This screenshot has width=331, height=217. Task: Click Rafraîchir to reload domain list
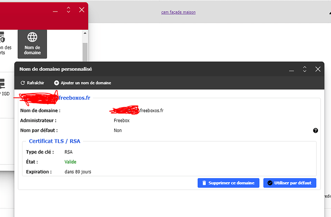click(x=32, y=83)
